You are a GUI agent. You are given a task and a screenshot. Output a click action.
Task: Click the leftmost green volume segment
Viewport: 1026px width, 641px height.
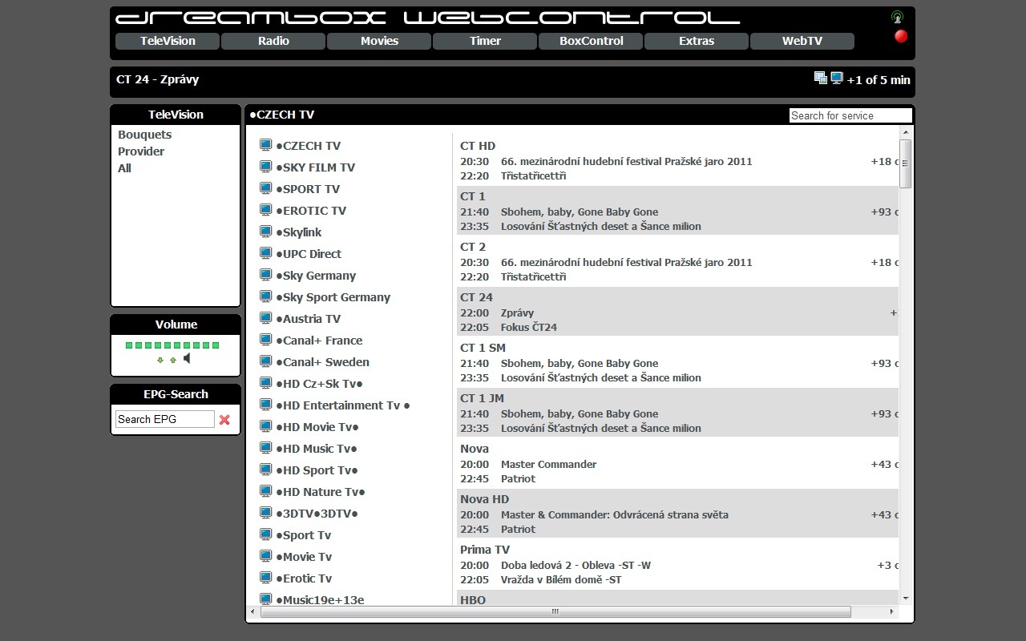129,345
